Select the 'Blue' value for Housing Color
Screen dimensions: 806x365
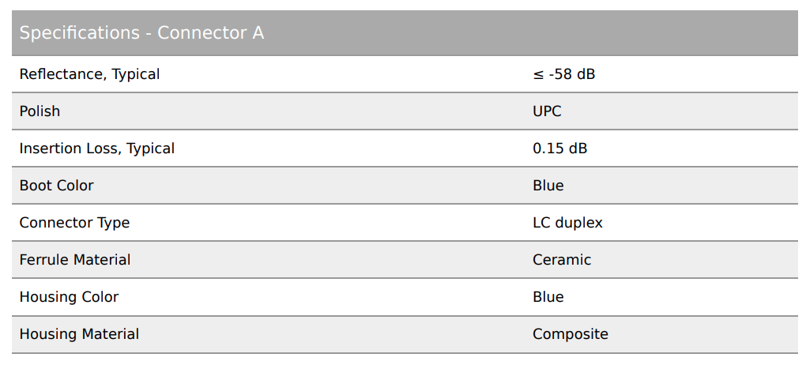tap(548, 297)
